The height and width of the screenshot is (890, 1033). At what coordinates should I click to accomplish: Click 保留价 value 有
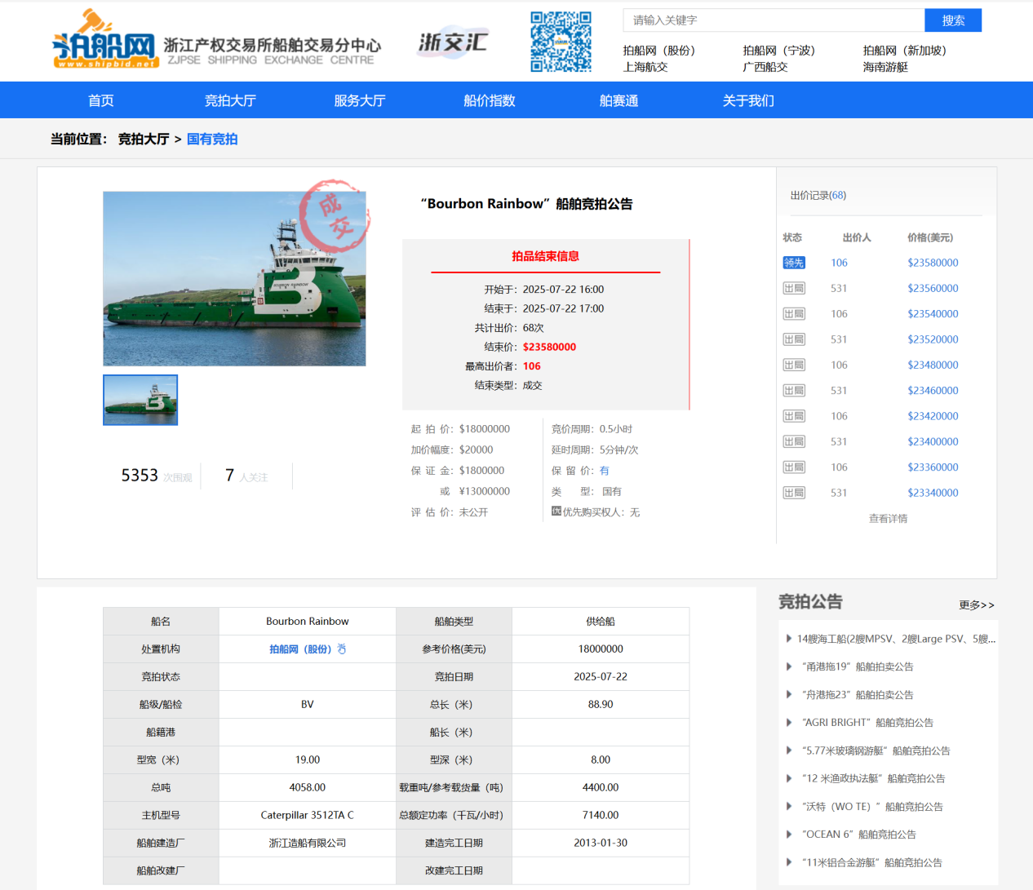[605, 471]
